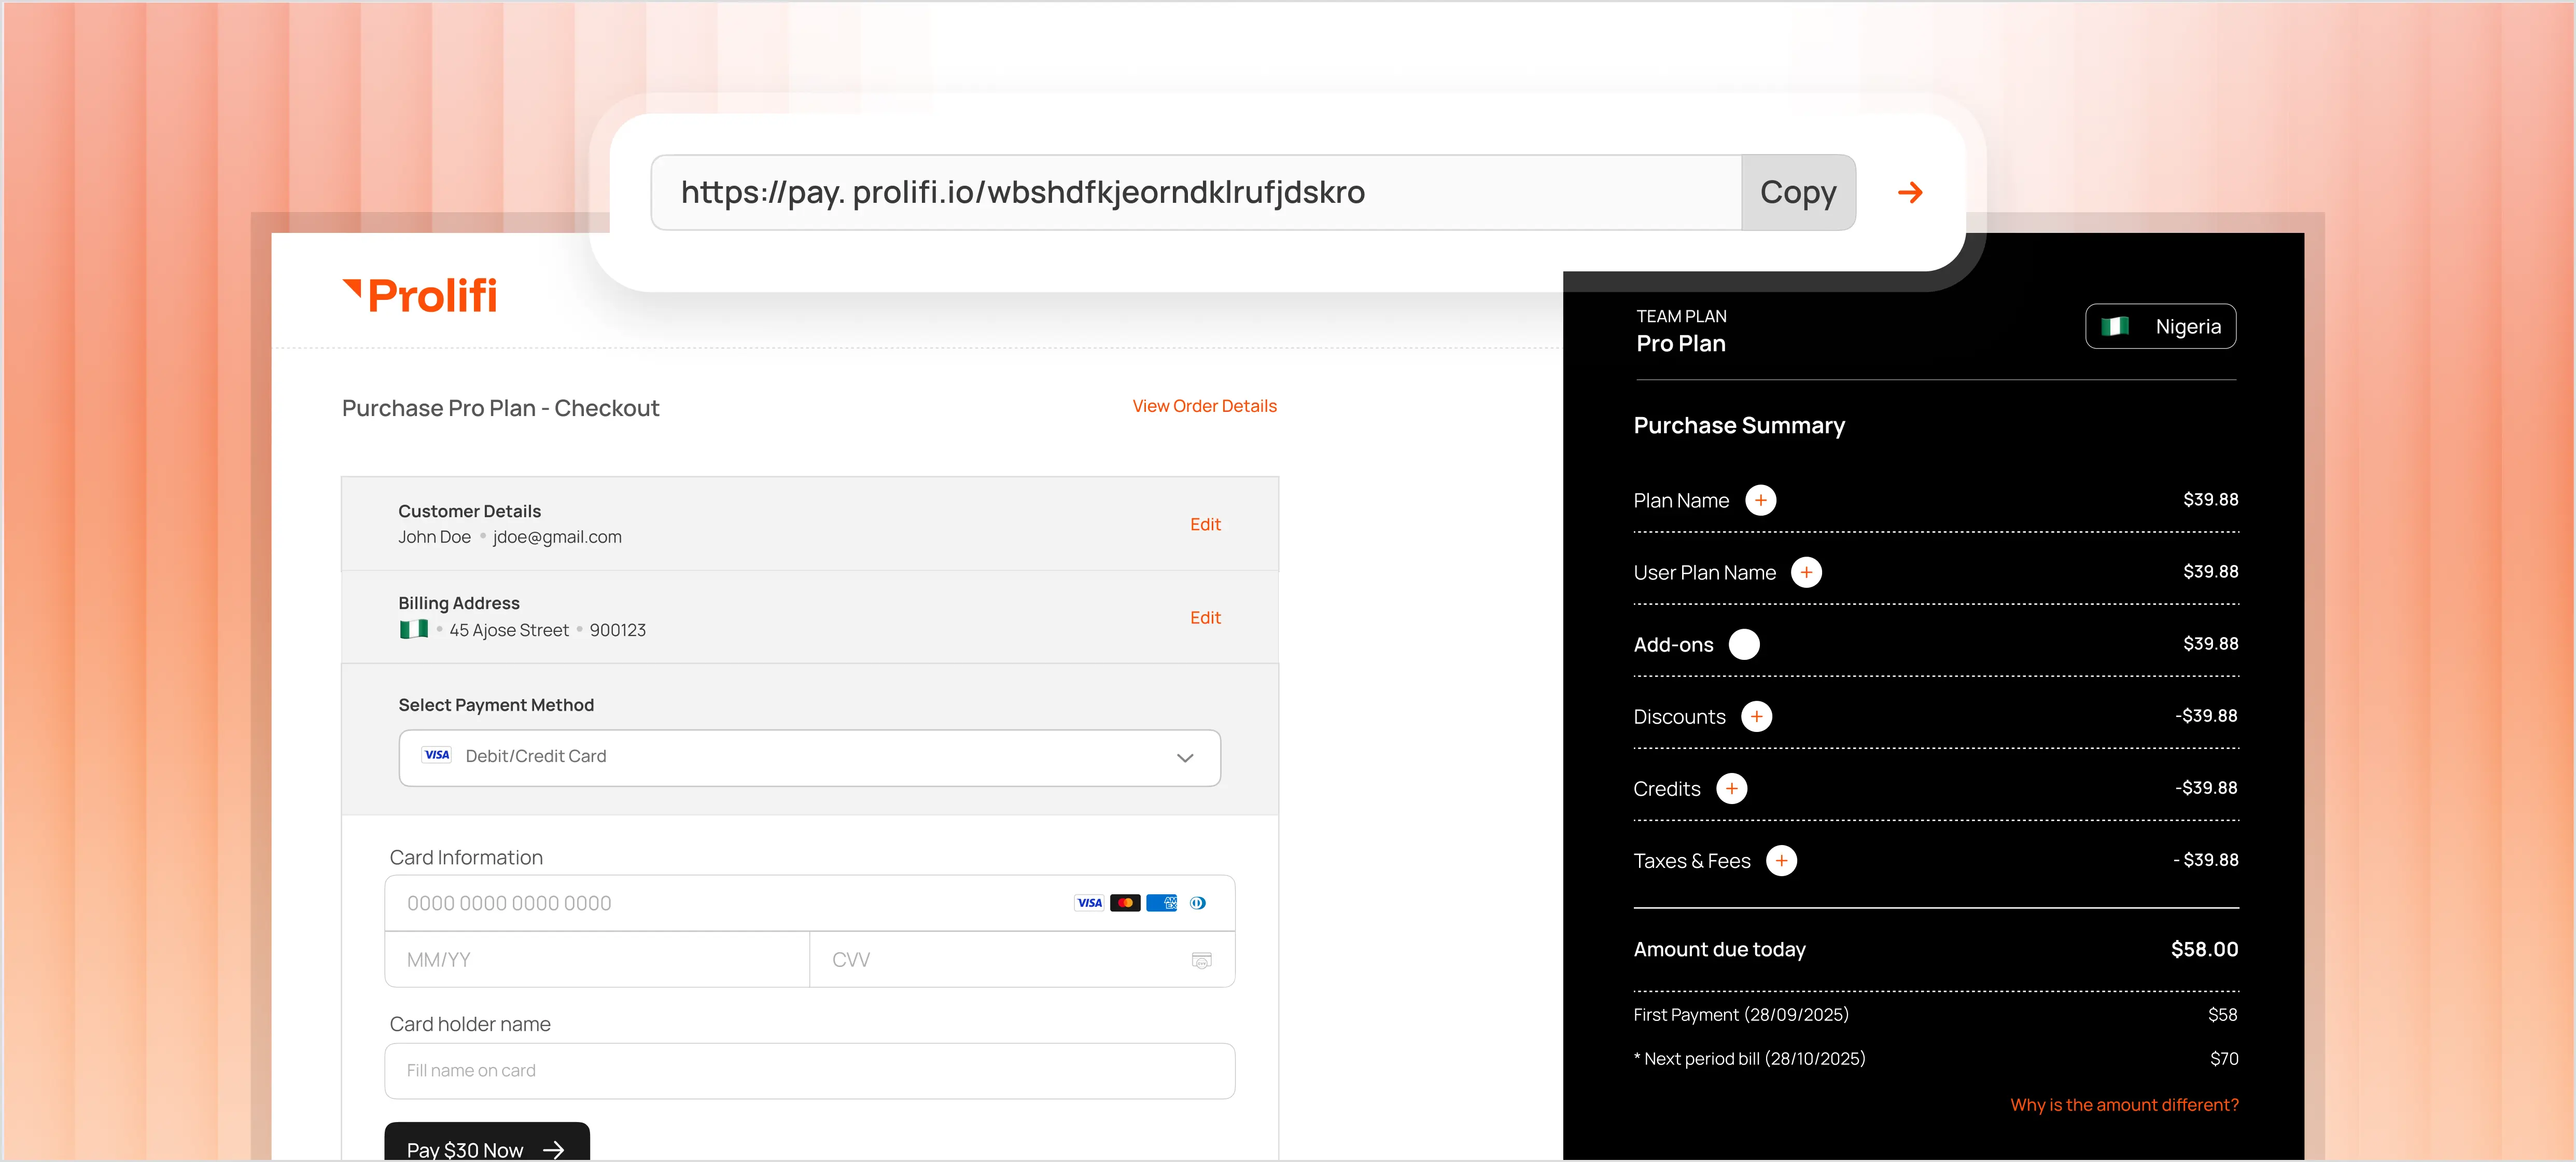2576x1162 pixels.
Task: Click the card scan icon in the CVV field
Action: [x=1201, y=960]
